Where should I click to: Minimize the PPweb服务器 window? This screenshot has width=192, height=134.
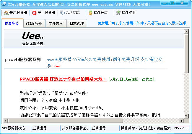click(x=165, y=3)
